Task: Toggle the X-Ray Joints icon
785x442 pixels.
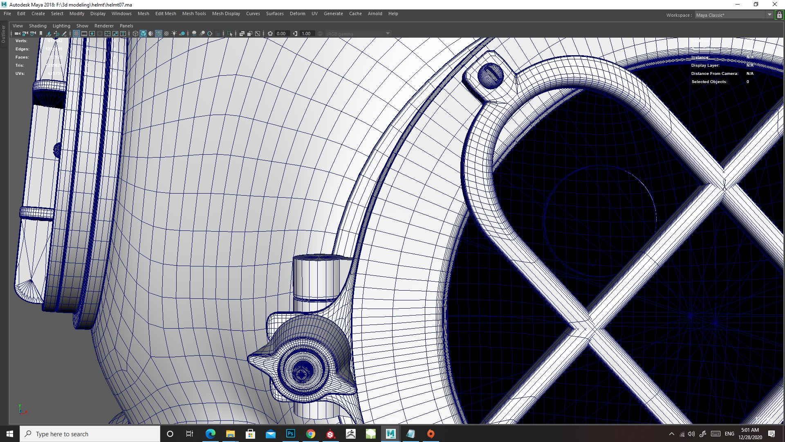Action: (258, 34)
